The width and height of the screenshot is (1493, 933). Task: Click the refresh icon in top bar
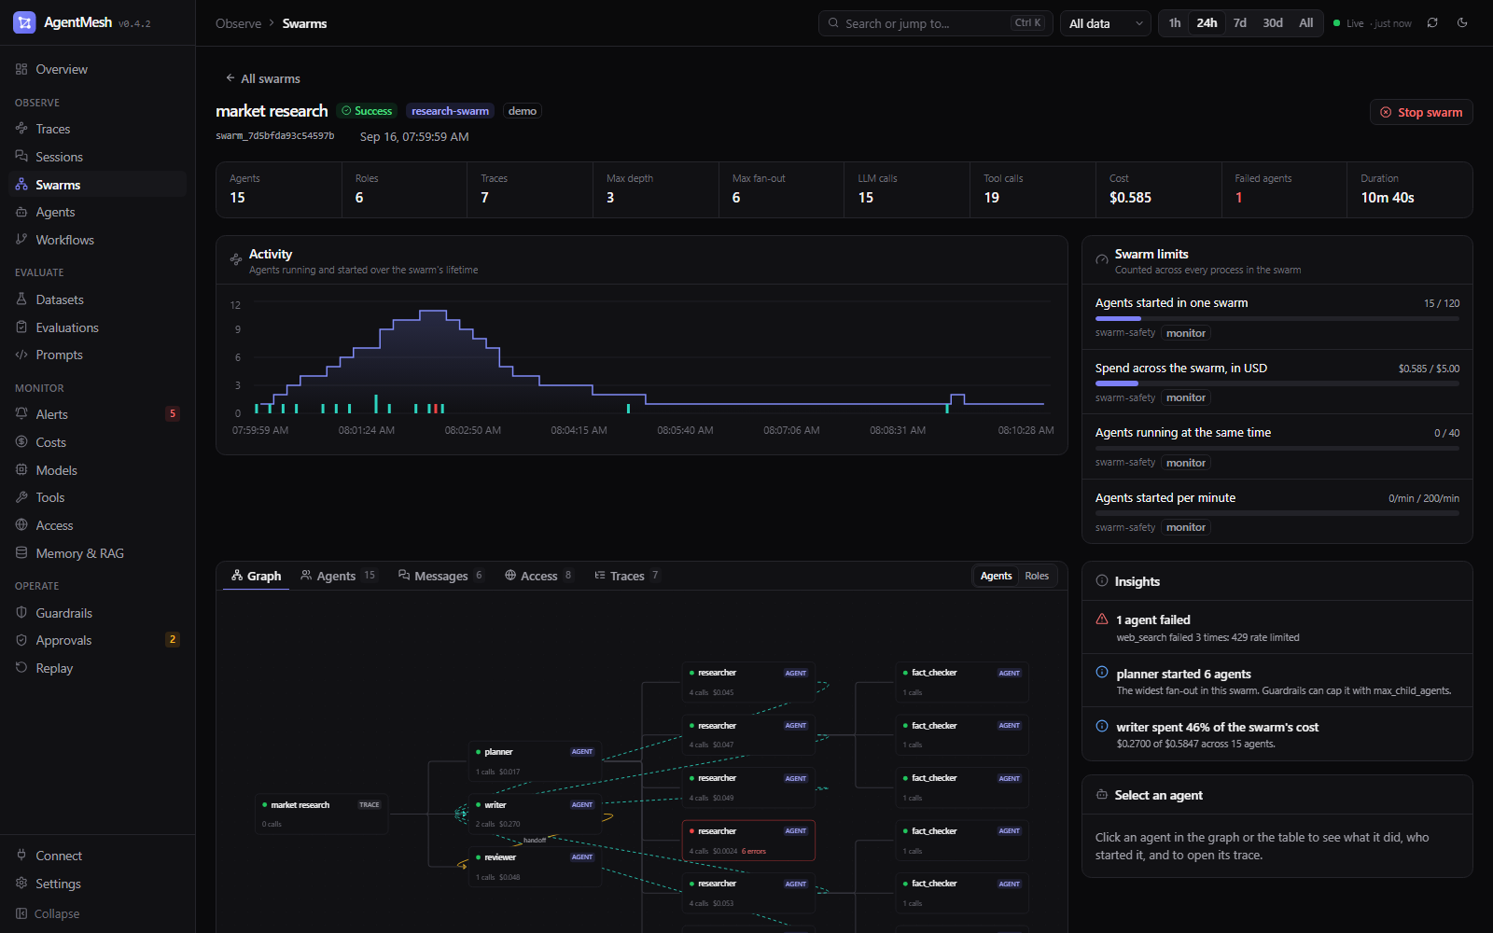(x=1432, y=23)
